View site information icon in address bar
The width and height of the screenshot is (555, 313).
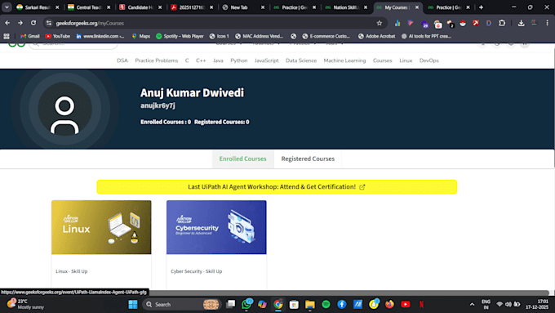tap(49, 23)
